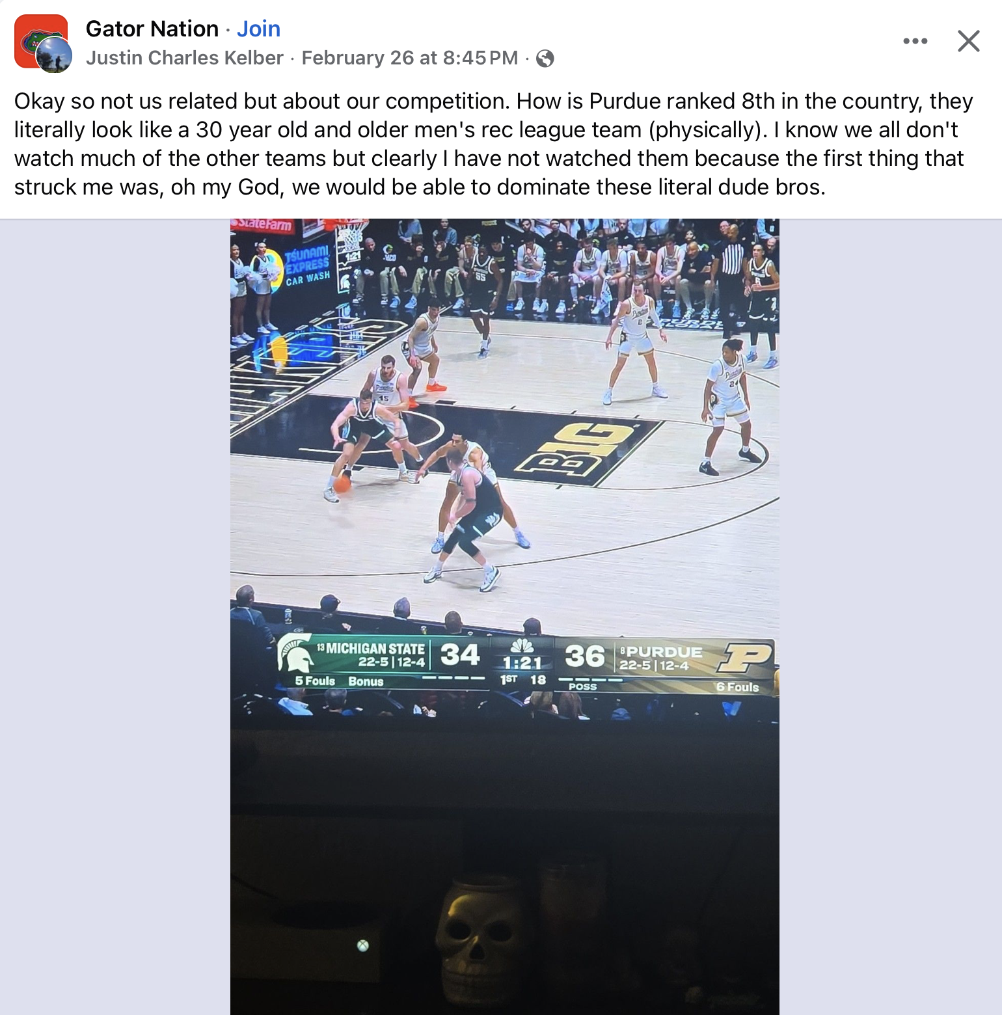This screenshot has height=1015, width=1002.
Task: Click the Purdue P logo in scoreboard
Action: coord(745,658)
